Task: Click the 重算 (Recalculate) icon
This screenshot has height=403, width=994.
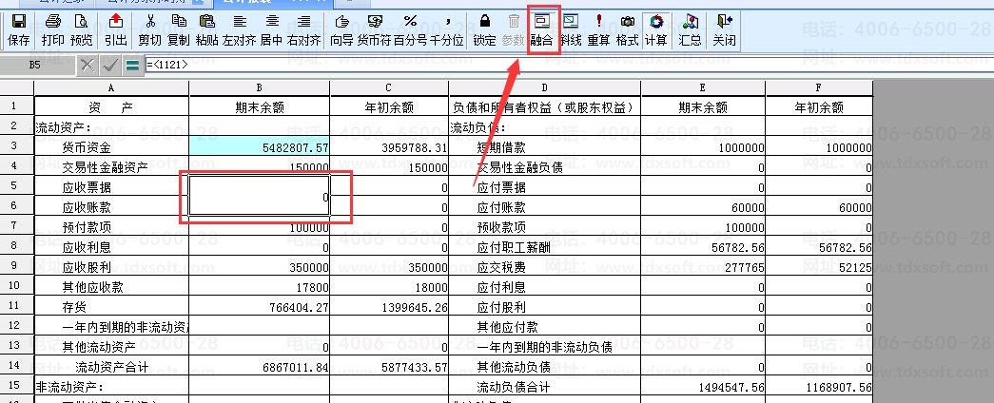Action: (598, 30)
